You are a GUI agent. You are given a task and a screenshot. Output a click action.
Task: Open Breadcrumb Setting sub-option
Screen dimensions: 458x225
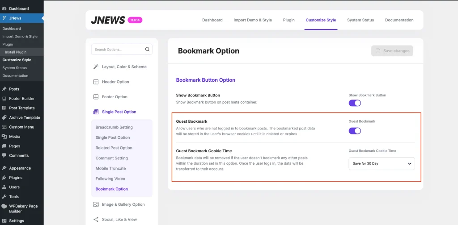114,127
